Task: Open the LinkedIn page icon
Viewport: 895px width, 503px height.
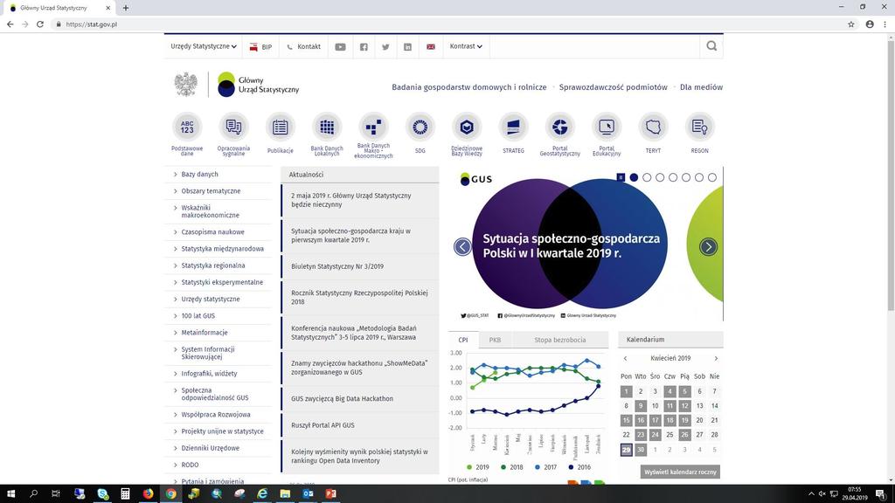Action: tap(407, 47)
